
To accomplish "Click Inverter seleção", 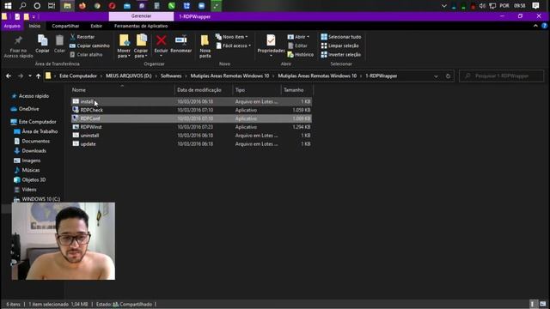I will [341, 55].
